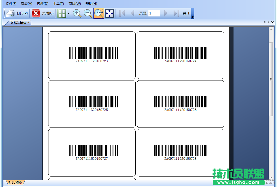
Task: Click the red X close preview icon
Action: coord(36,13)
